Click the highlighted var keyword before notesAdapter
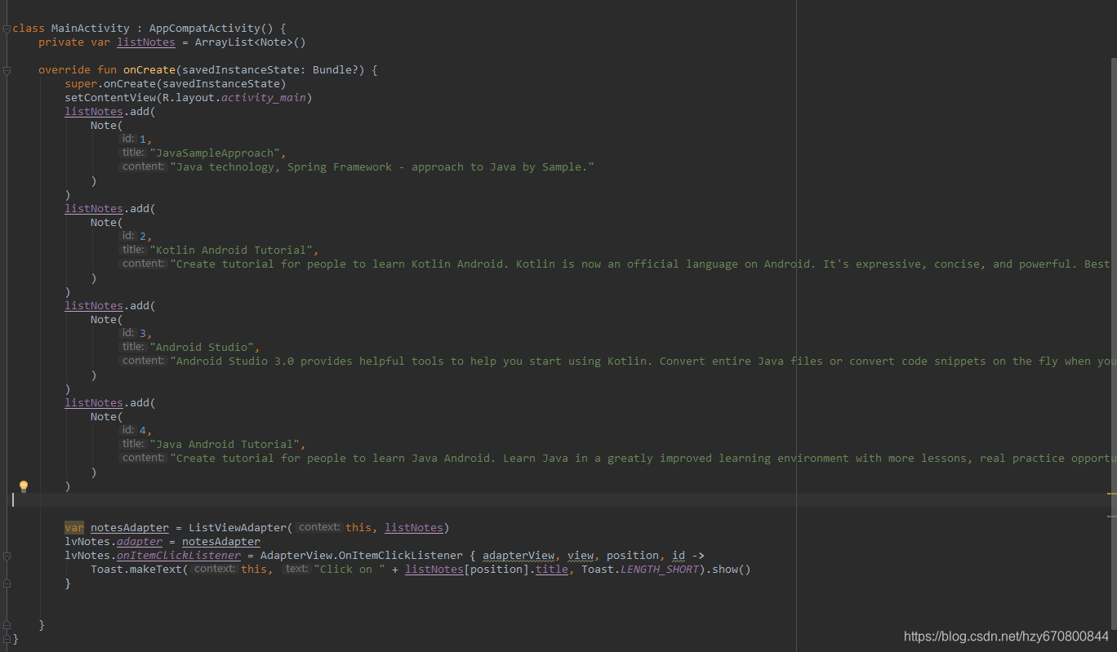The image size is (1117, 652). click(x=74, y=528)
